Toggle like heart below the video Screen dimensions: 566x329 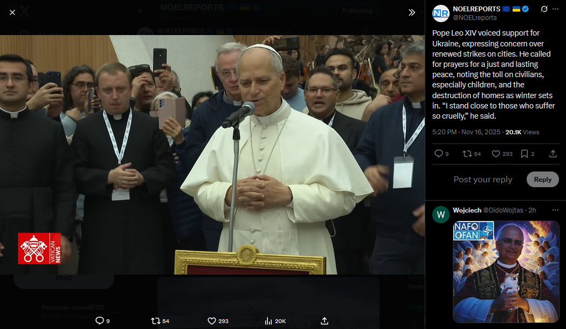(212, 321)
